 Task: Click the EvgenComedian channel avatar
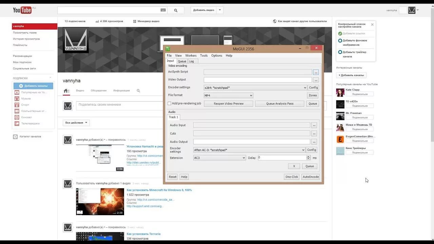click(340, 139)
